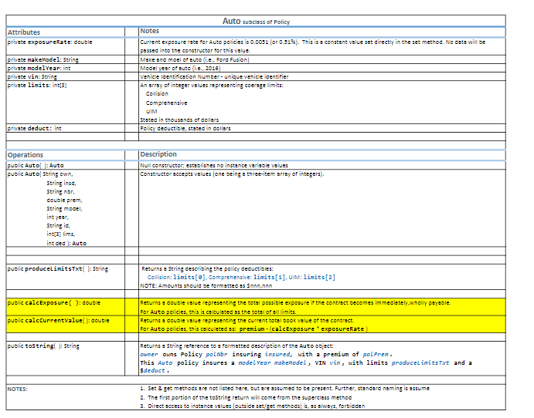Click 'This Auto policy insures a' template line
The height and width of the screenshot is (418, 534).
point(306,362)
